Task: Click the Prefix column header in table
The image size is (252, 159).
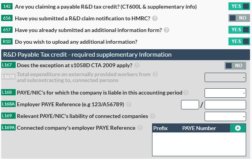Action: (x=160, y=128)
